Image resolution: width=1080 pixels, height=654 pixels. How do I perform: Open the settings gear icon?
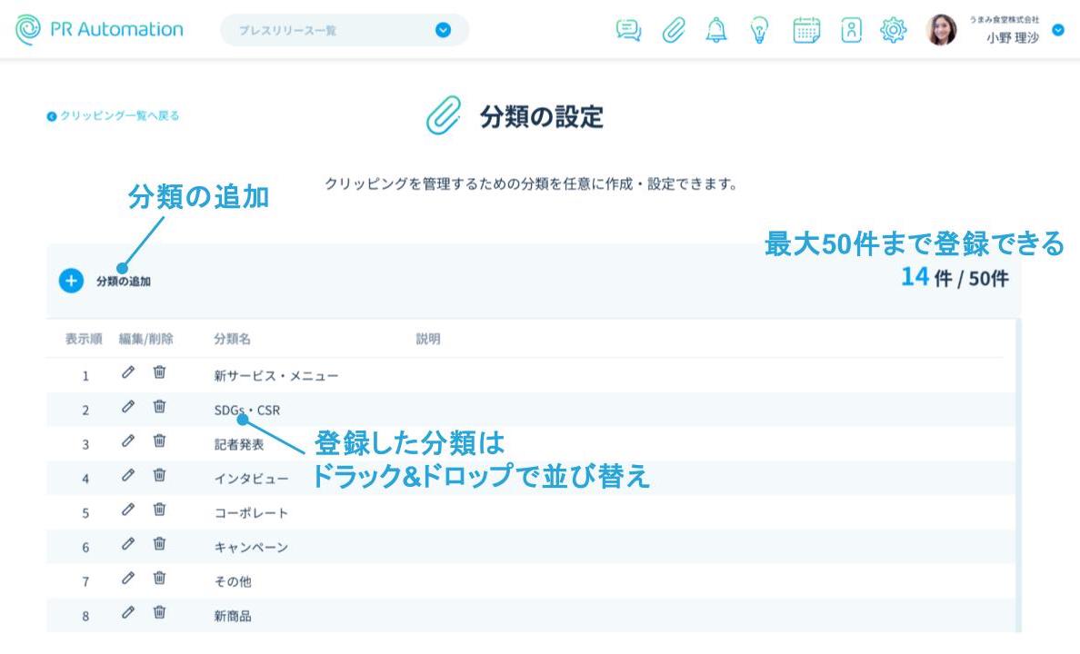pos(894,30)
